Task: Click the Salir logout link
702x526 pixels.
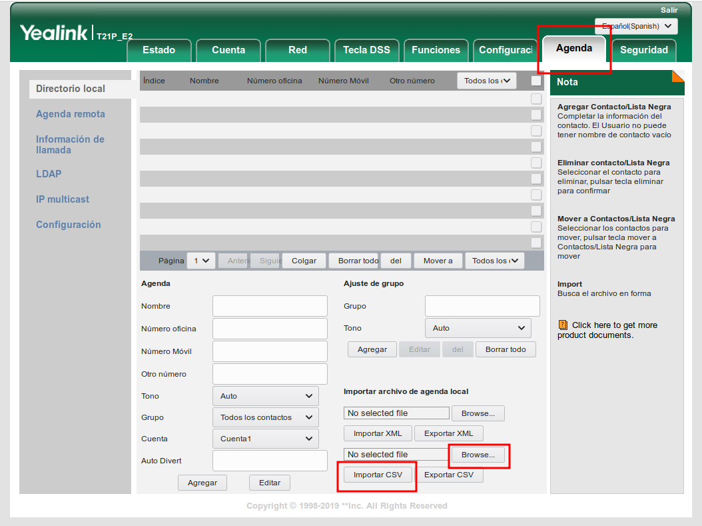Action: pos(669,10)
